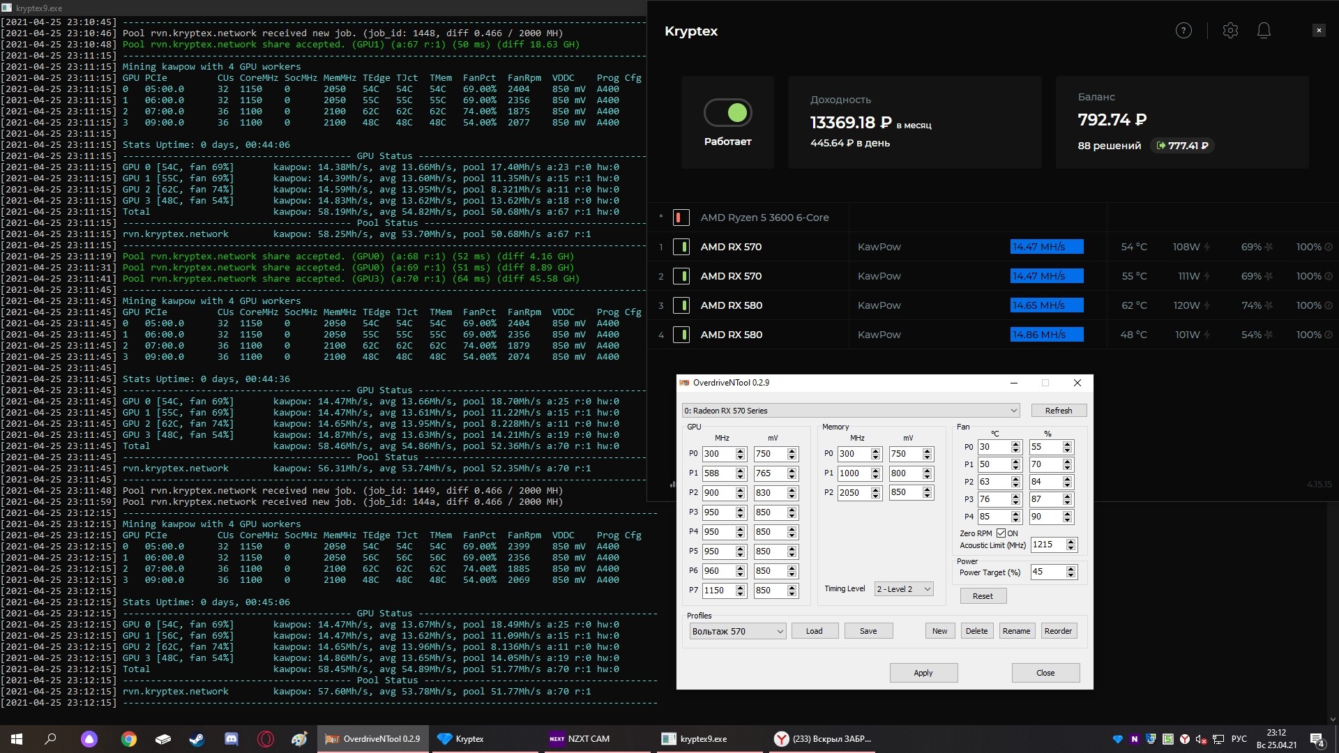
Task: Toggle the AMD Ryzen 5 3600 device switch
Action: (681, 218)
